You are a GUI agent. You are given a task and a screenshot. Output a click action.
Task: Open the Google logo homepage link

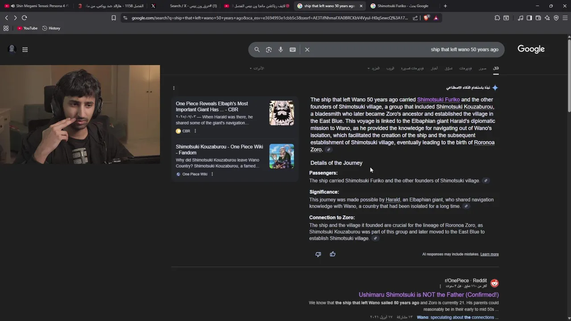pyautogui.click(x=531, y=49)
